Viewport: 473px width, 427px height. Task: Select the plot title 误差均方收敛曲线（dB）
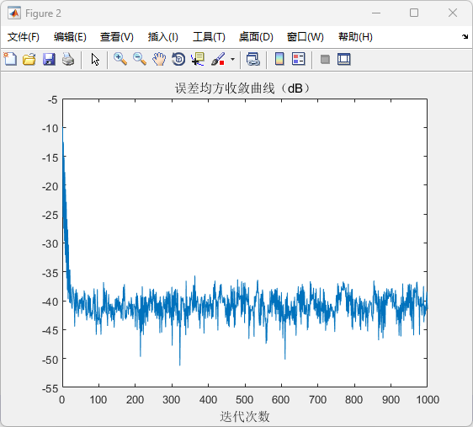coord(242,88)
